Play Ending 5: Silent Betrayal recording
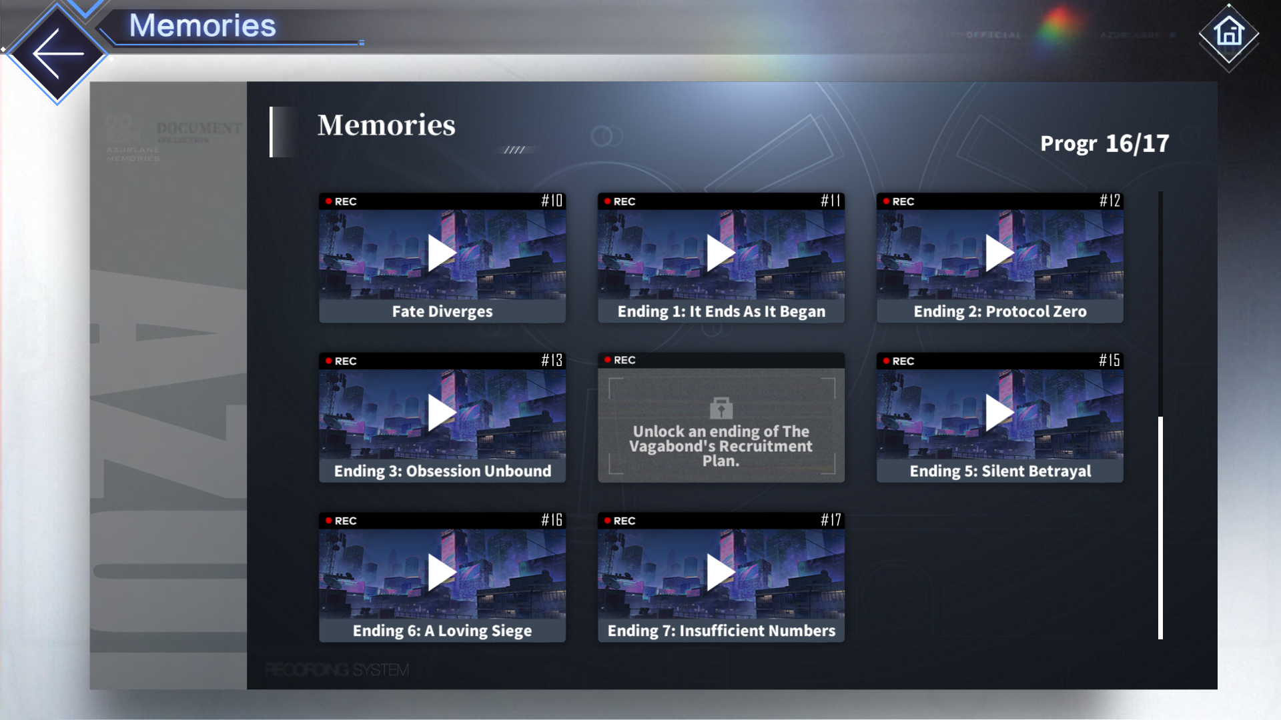This screenshot has height=720, width=1281. pyautogui.click(x=999, y=413)
